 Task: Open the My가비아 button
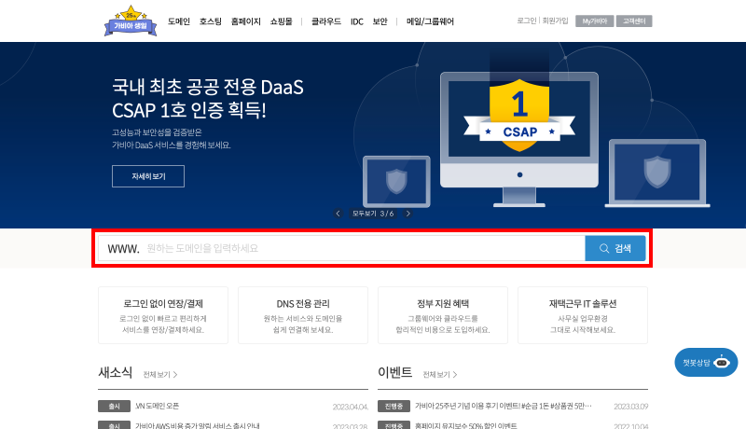[594, 21]
